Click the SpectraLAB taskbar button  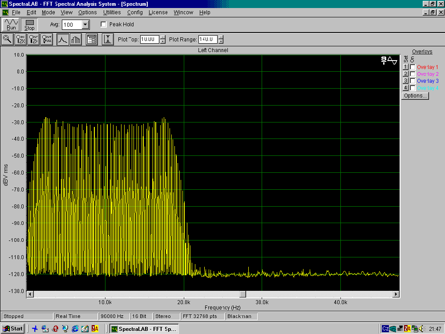[x=144, y=329]
